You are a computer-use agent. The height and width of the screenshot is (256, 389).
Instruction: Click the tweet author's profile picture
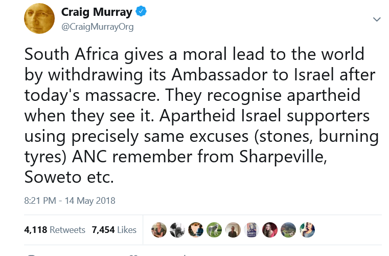click(39, 18)
